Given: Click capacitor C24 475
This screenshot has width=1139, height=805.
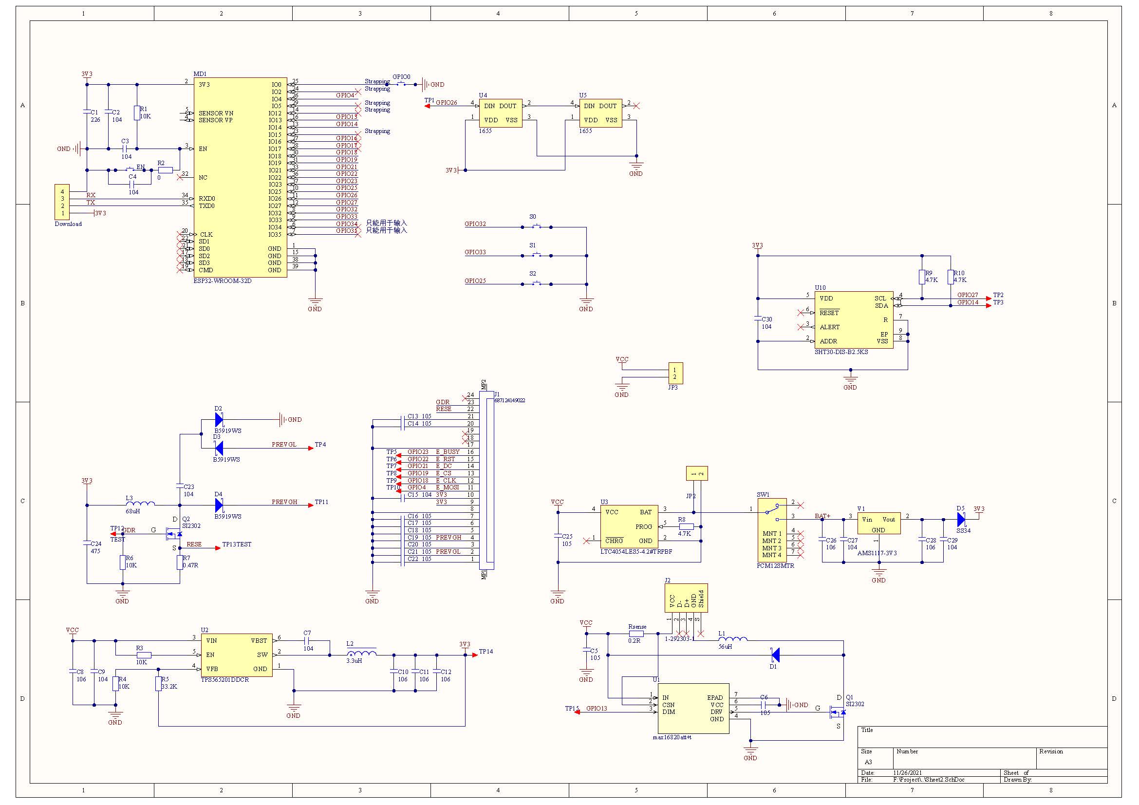Looking at the screenshot, I should (x=87, y=544).
